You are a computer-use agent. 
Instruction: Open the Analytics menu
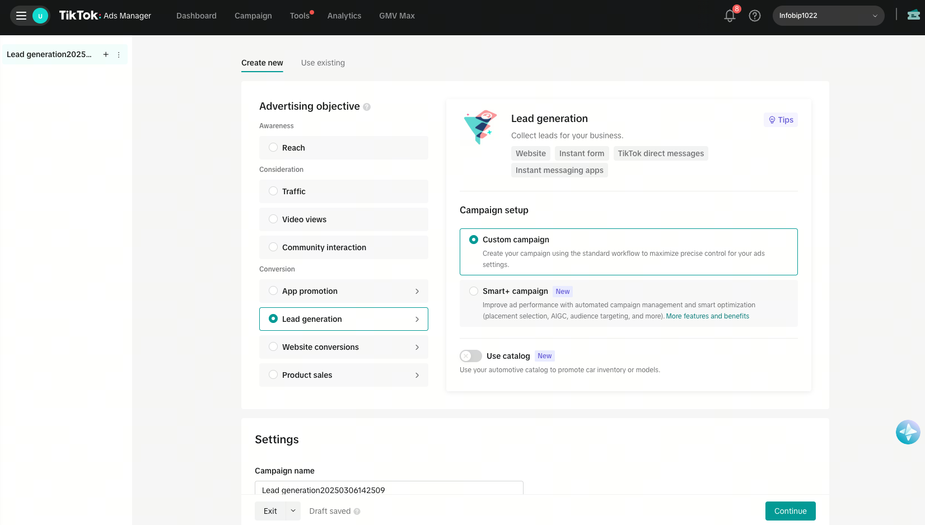(344, 16)
